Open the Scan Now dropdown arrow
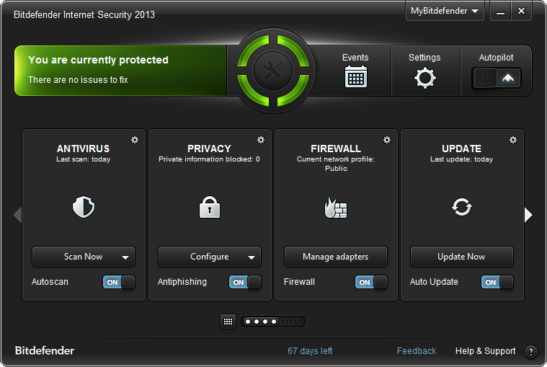 click(x=125, y=257)
